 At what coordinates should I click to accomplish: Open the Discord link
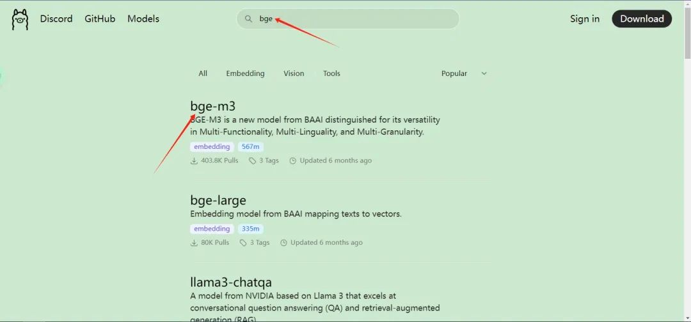click(56, 19)
